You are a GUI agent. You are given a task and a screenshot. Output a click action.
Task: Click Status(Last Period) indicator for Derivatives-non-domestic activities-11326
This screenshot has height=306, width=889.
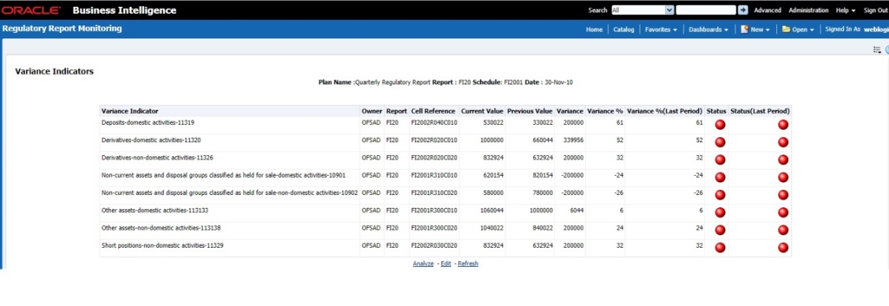[x=783, y=160]
